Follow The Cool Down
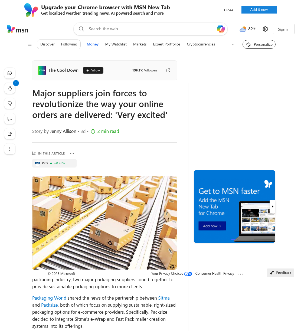 pyautogui.click(x=93, y=70)
